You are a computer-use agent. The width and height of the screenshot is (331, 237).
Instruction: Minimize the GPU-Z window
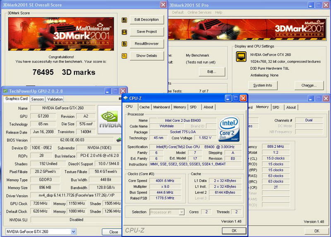tap(108, 91)
